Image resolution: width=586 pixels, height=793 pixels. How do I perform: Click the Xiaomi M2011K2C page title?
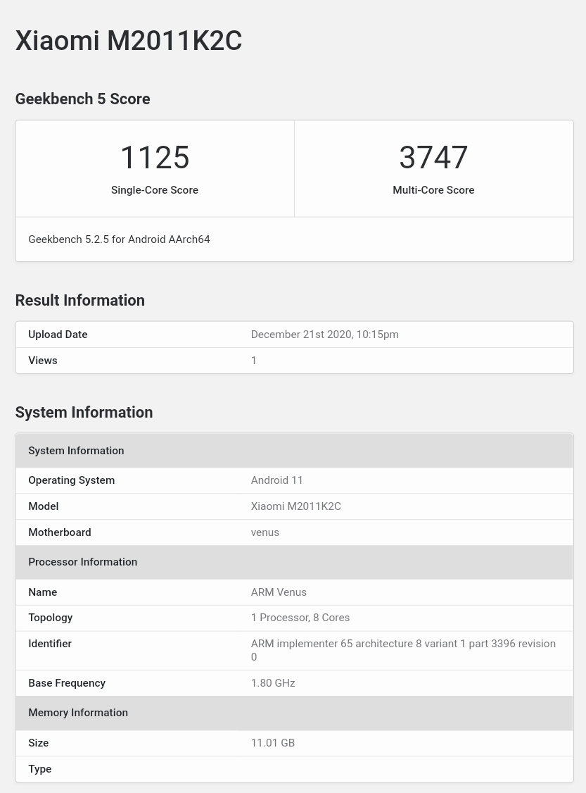[x=129, y=41]
